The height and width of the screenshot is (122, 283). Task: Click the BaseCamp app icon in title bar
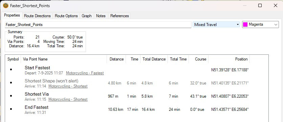click(x=6, y=6)
